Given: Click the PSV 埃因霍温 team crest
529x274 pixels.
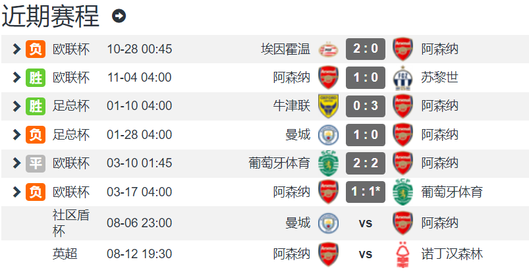Looking at the screenshot, I should coord(327,49).
